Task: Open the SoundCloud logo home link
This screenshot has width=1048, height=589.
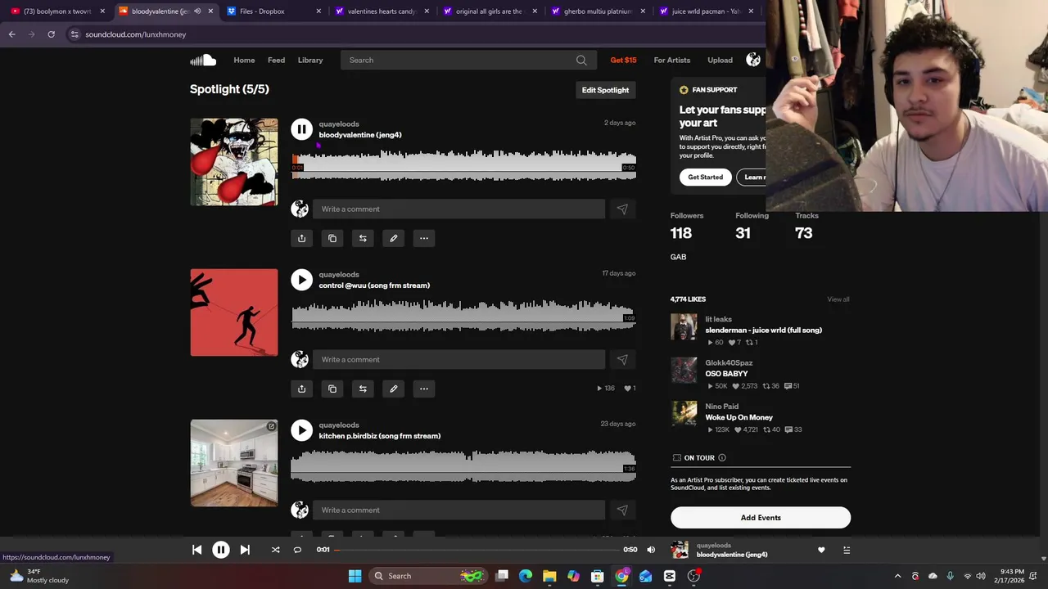Action: click(203, 60)
